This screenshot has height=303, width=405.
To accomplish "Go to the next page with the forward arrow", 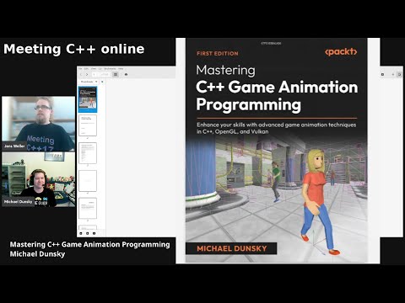I will [87, 74].
